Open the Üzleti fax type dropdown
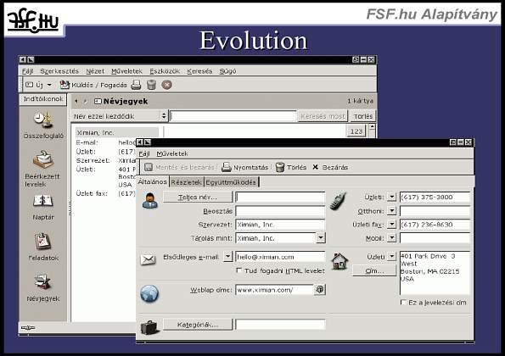Image resolution: width=505 pixels, height=356 pixels. click(391, 224)
